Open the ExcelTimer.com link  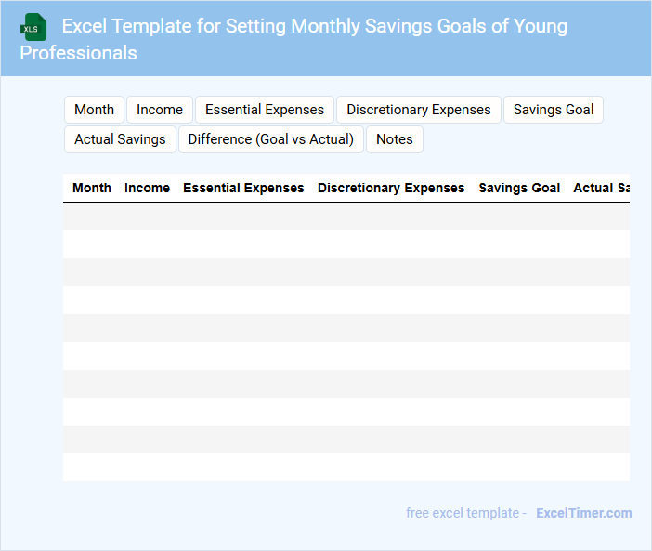point(584,513)
